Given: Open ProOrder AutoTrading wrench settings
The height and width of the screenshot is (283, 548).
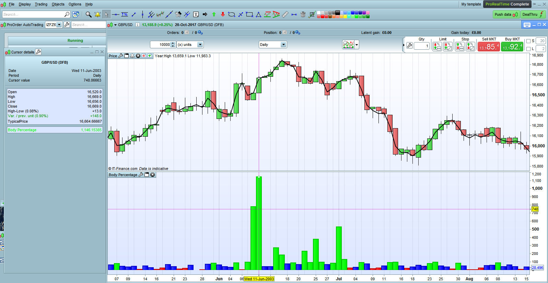Looking at the screenshot, I should click(x=67, y=25).
